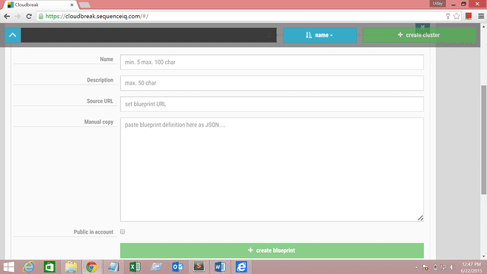Open Word from the taskbar
The width and height of the screenshot is (487, 274).
tap(220, 267)
